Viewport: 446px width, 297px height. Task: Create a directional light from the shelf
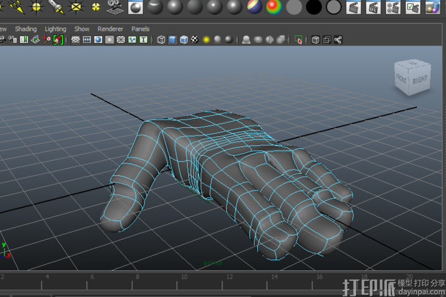point(17,7)
